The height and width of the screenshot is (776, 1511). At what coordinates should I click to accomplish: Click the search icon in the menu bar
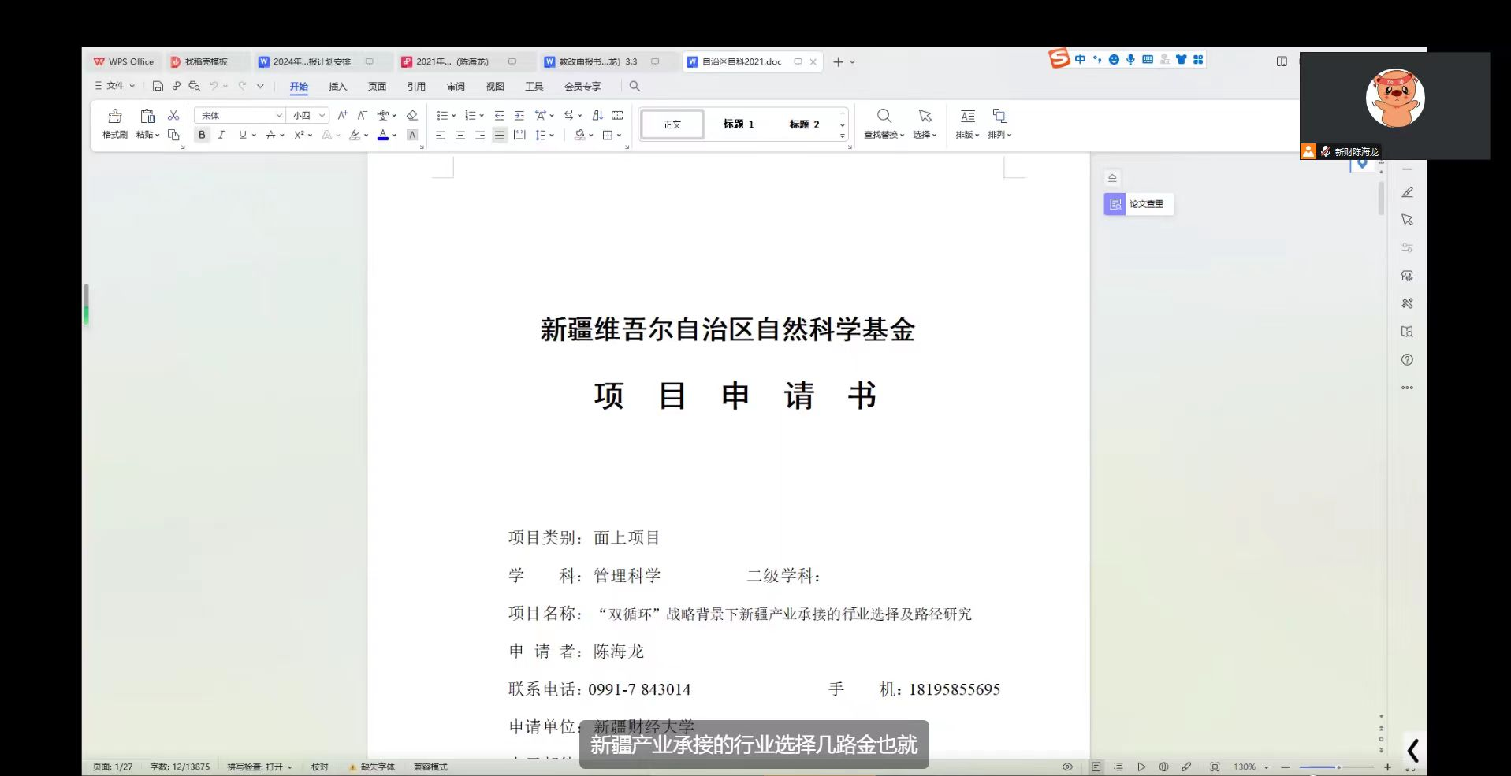pos(635,86)
